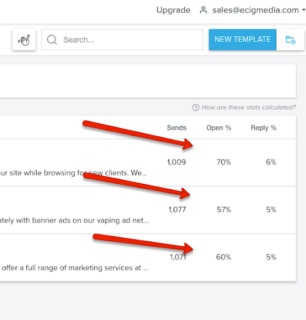Sort by the Open % column header

click(219, 127)
